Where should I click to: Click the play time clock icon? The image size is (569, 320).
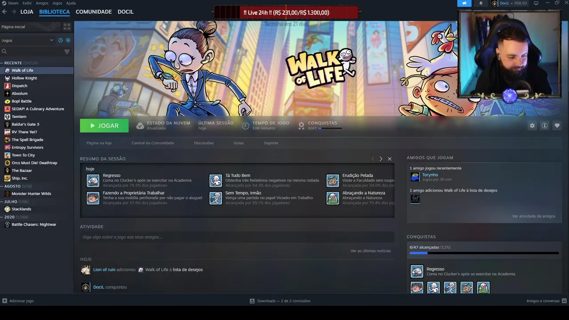(x=245, y=126)
